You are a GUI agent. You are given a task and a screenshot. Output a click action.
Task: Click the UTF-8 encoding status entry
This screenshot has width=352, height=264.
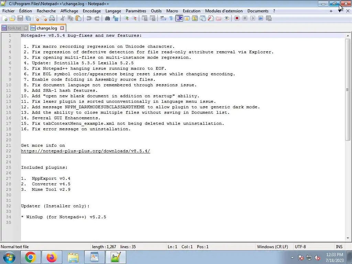[x=300, y=247]
